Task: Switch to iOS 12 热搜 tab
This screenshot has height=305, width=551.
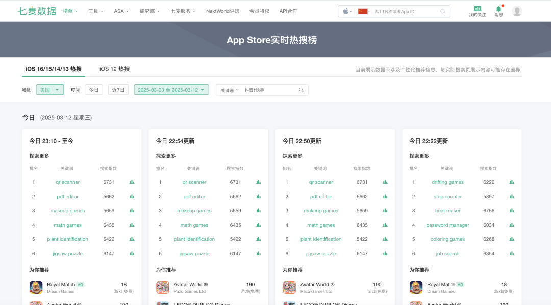Action: coord(115,69)
